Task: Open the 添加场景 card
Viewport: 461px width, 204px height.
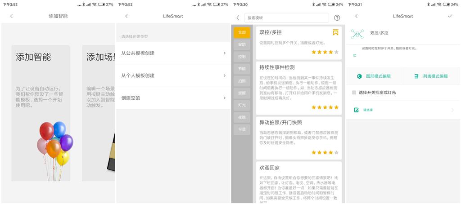Action: click(x=99, y=113)
